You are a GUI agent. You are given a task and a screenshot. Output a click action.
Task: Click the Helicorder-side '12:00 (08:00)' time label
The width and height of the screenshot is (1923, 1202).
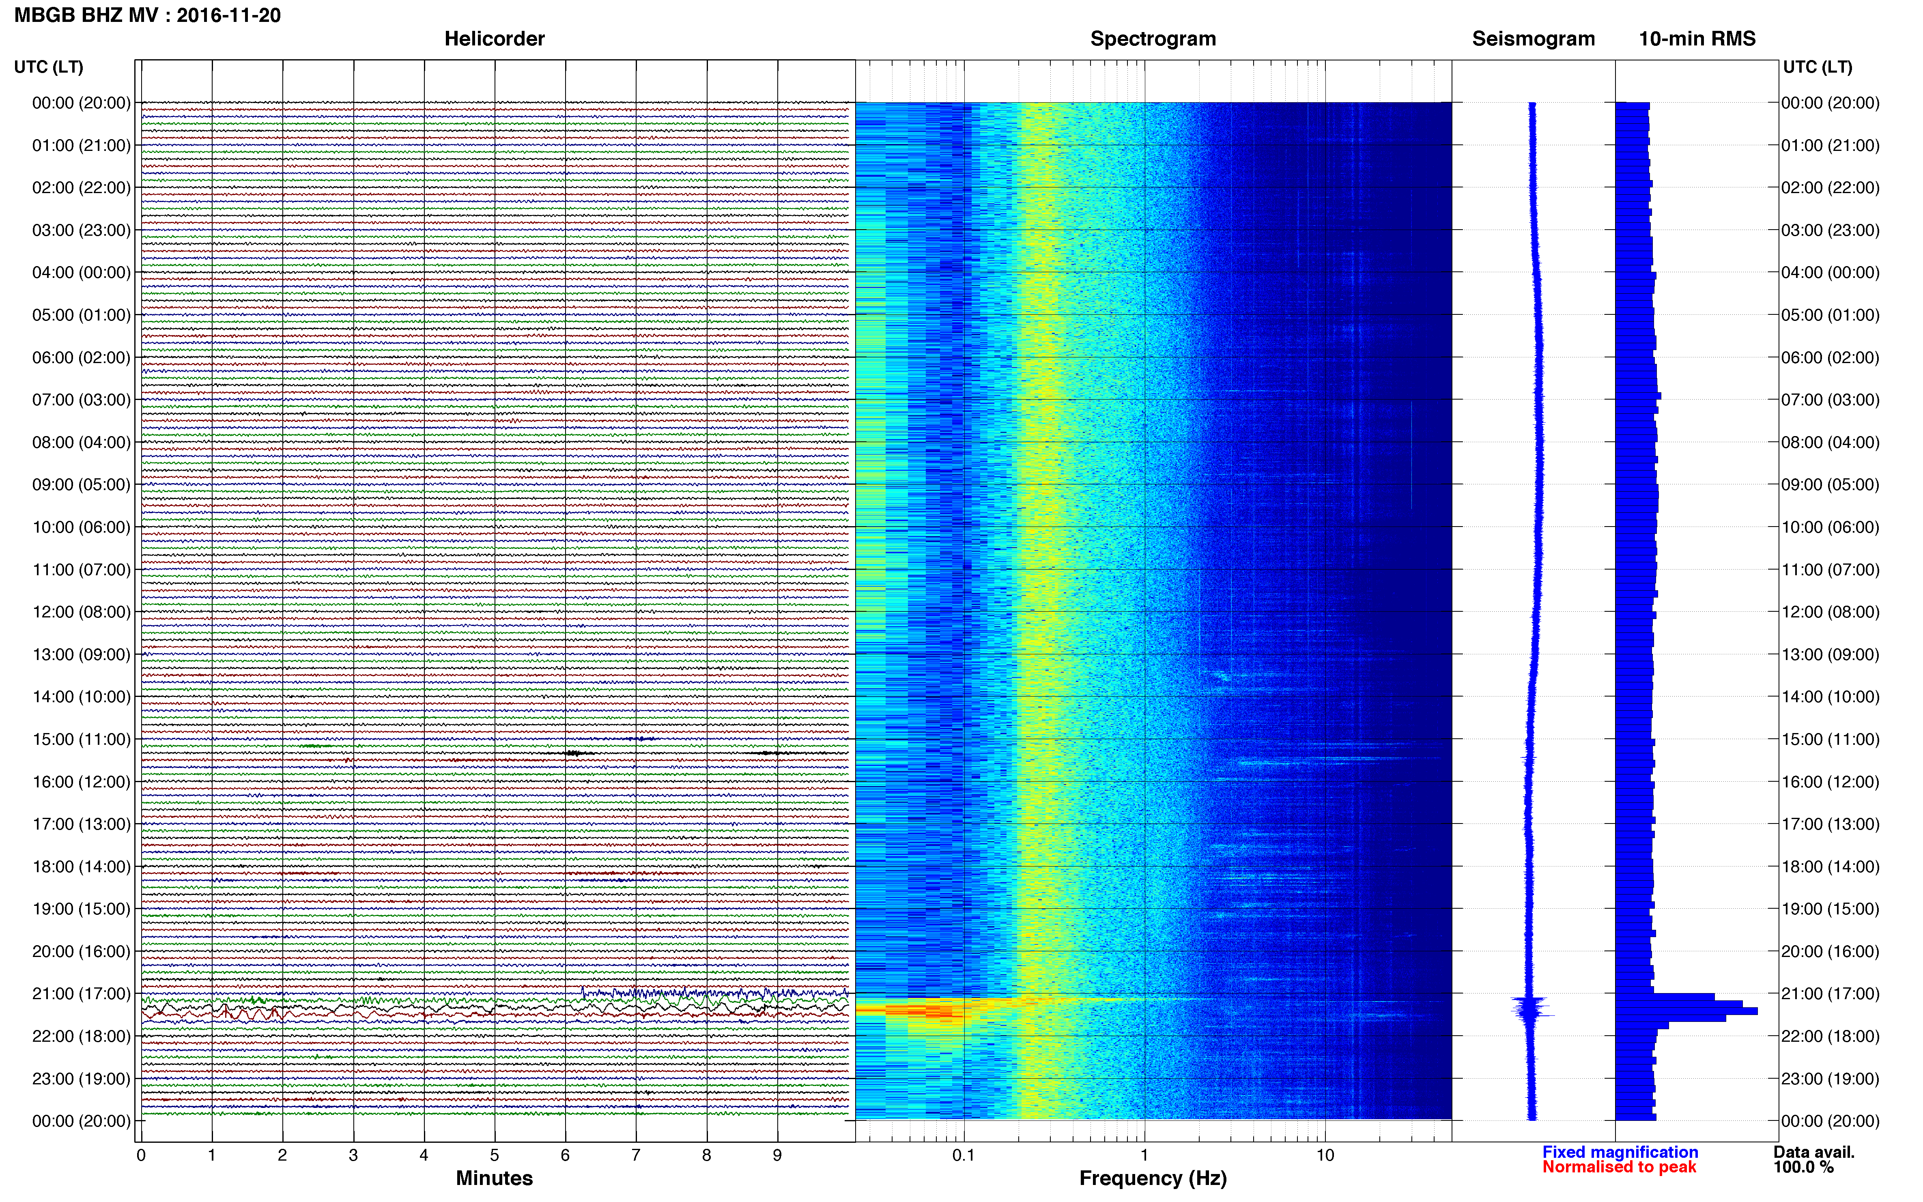click(81, 612)
